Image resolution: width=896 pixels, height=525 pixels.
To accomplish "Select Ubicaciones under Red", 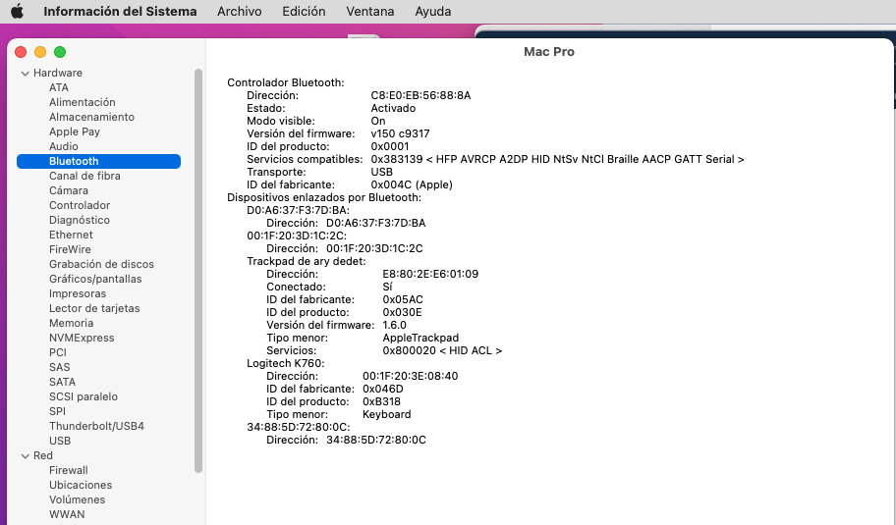I will tap(81, 485).
